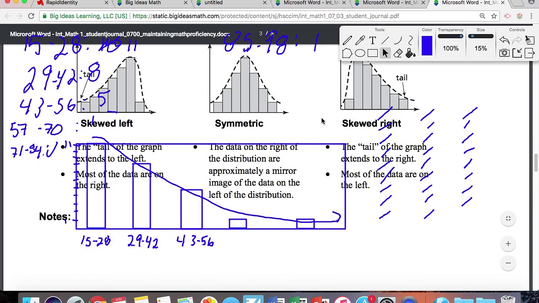Undo the last annotation stroke
The height and width of the screenshot is (303, 539).
(504, 40)
